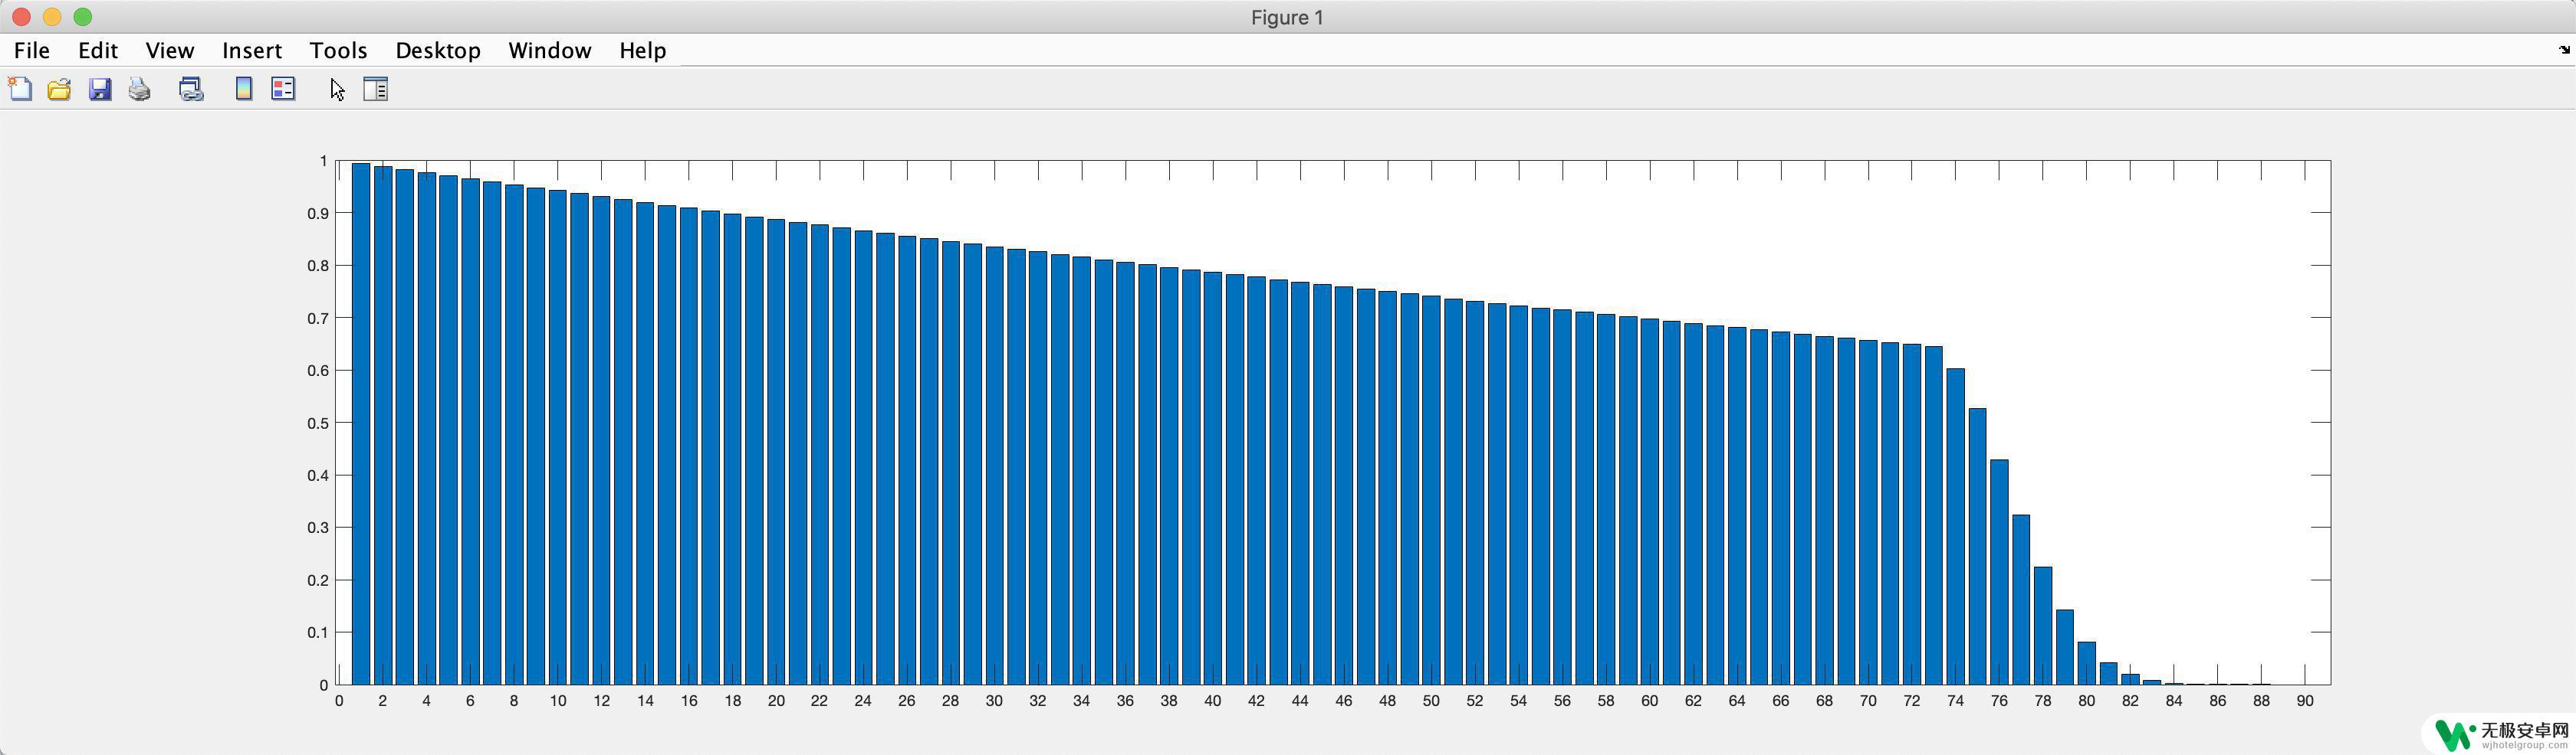
Task: Click the dock figure arrow at the menu bar's right end
Action: tap(2564, 49)
